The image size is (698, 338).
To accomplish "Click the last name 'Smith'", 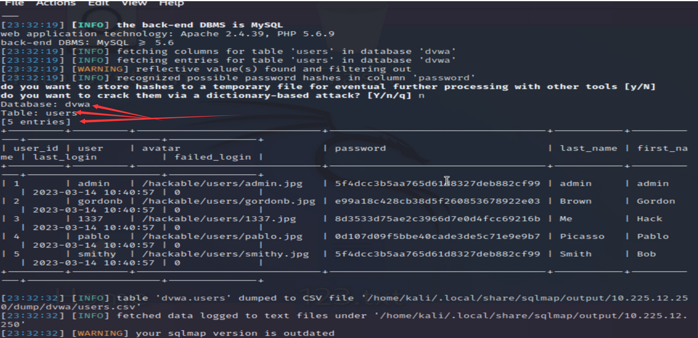I will pyautogui.click(x=575, y=254).
